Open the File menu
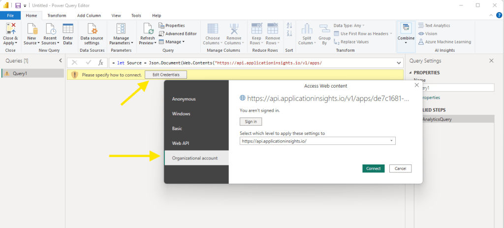 point(10,16)
